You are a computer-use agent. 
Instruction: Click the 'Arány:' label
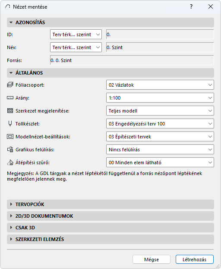pyautogui.click(x=22, y=98)
